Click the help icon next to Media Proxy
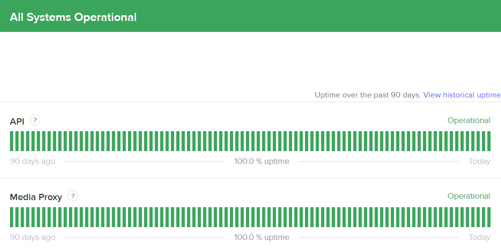This screenshot has width=501, height=249. click(x=73, y=196)
